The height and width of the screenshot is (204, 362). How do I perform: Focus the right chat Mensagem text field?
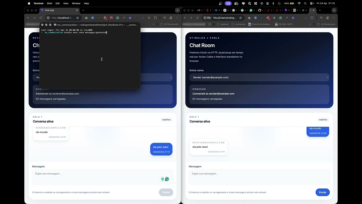click(x=259, y=177)
